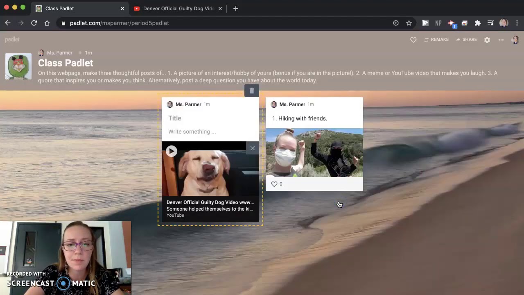Switch to the Class Padlet browser tab
This screenshot has width=524, height=295.
pos(80,9)
